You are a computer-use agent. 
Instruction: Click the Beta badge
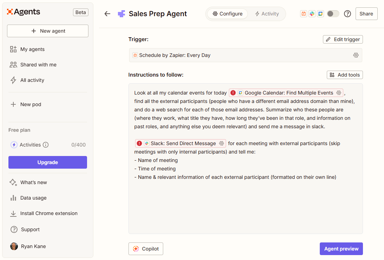(x=81, y=12)
